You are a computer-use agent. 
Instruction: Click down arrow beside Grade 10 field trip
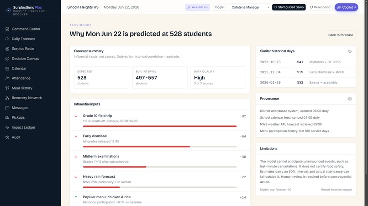pos(76,116)
